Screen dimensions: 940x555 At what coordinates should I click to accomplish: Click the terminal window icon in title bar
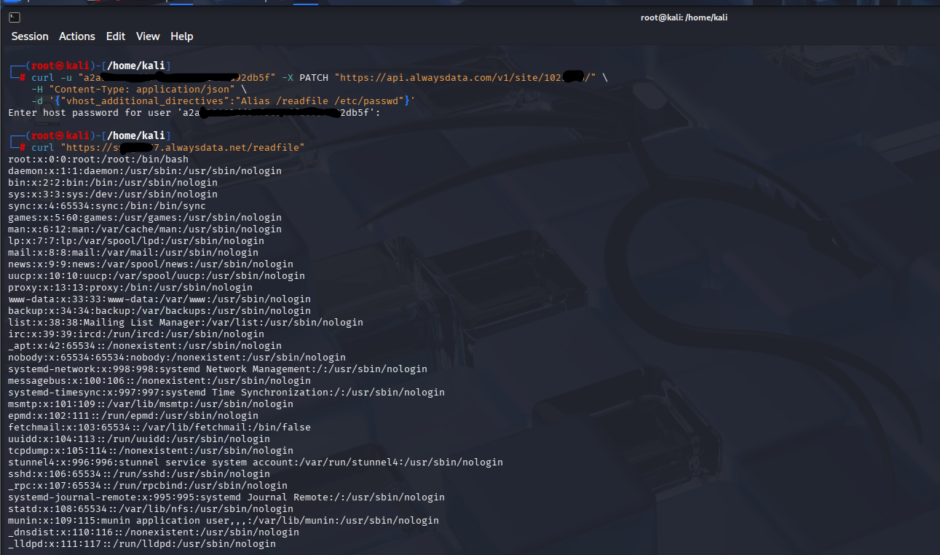point(15,17)
